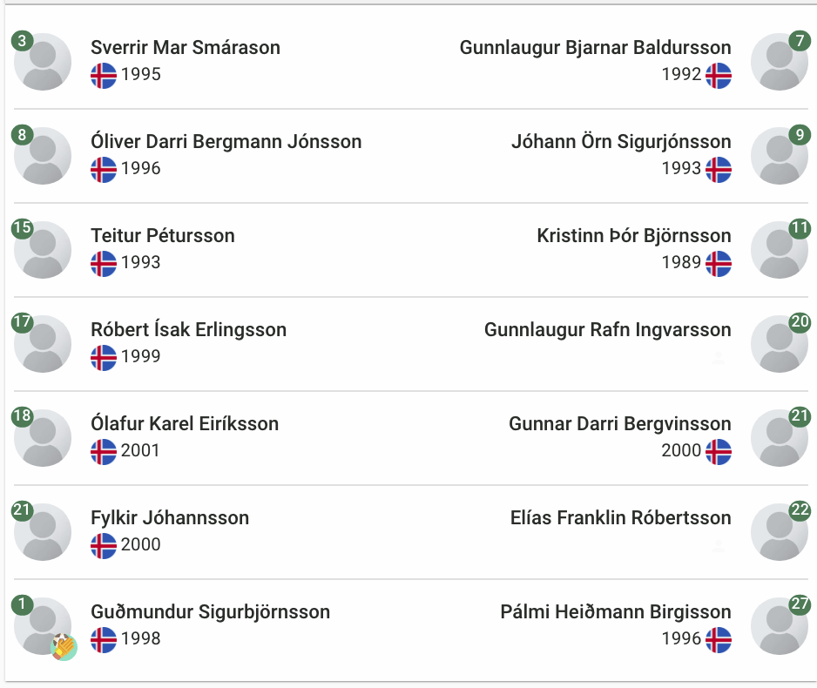
Task: Open Gunnlaugur Bjarnar Baldursson's profile picture
Action: pyautogui.click(x=780, y=62)
